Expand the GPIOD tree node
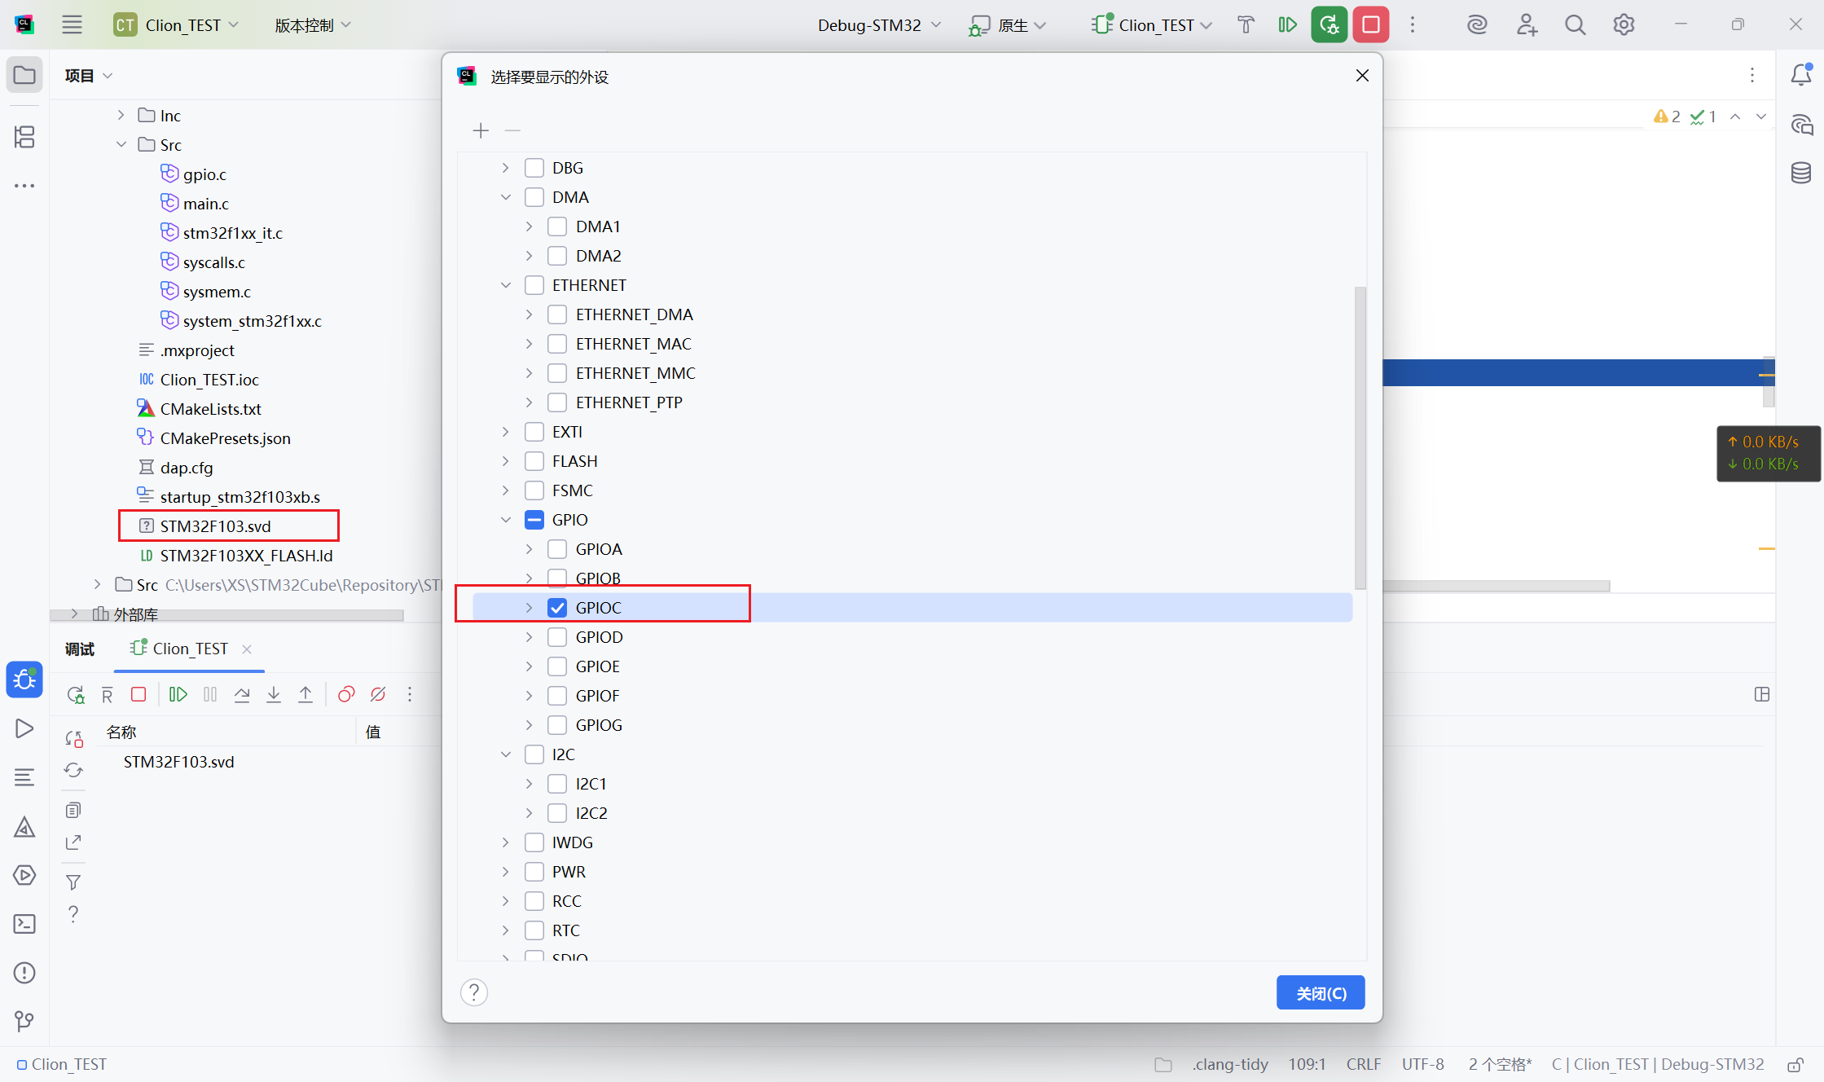This screenshot has width=1824, height=1082. tap(529, 637)
